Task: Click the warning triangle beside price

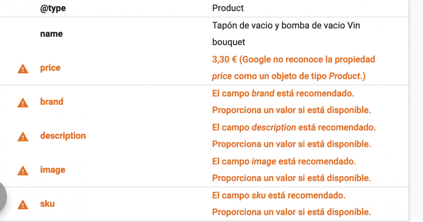Action: click(23, 68)
